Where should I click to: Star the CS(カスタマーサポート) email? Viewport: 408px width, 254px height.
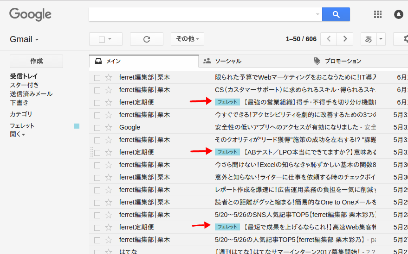109,90
